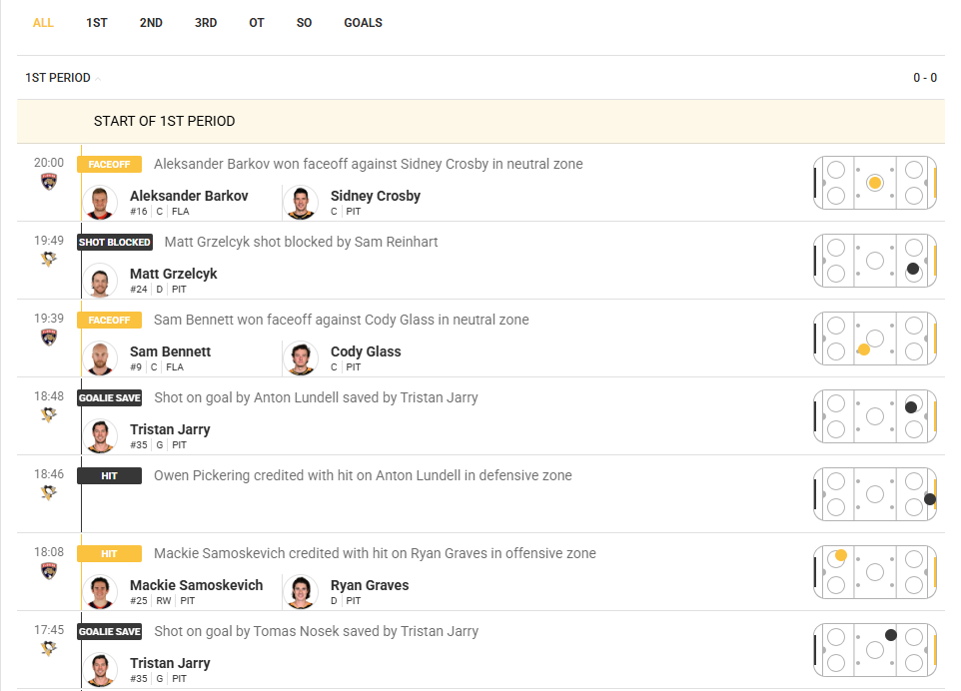
Task: Select Sidney Crosby's headshot
Action: 301,202
